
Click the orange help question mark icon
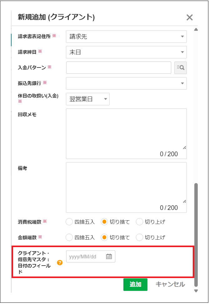[60, 263]
